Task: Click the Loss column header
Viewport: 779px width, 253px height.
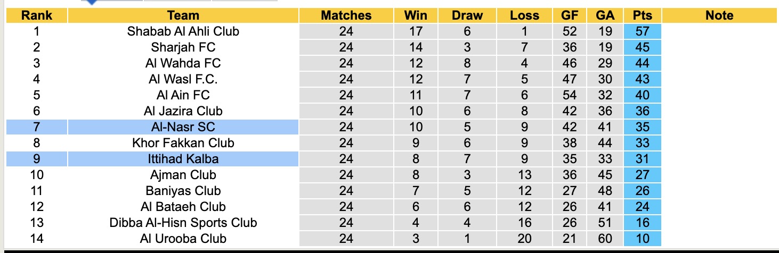Action: [524, 15]
